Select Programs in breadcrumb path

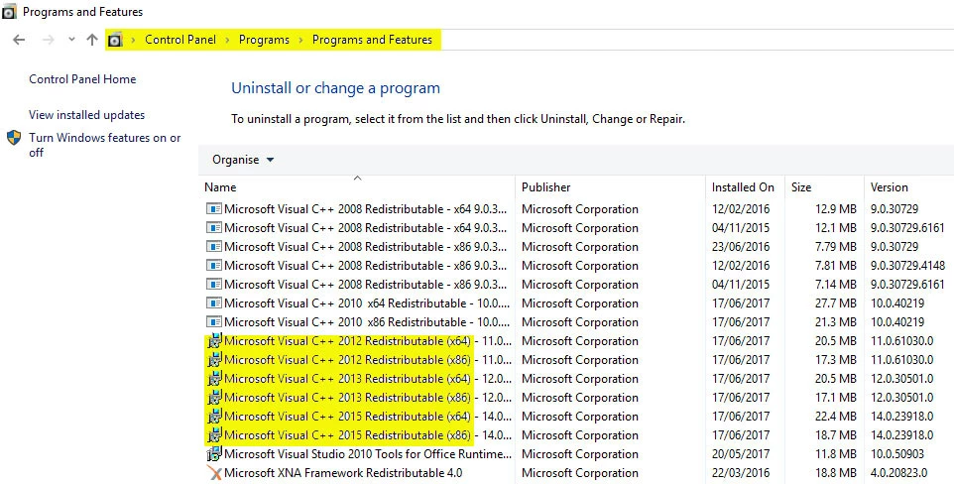point(264,40)
